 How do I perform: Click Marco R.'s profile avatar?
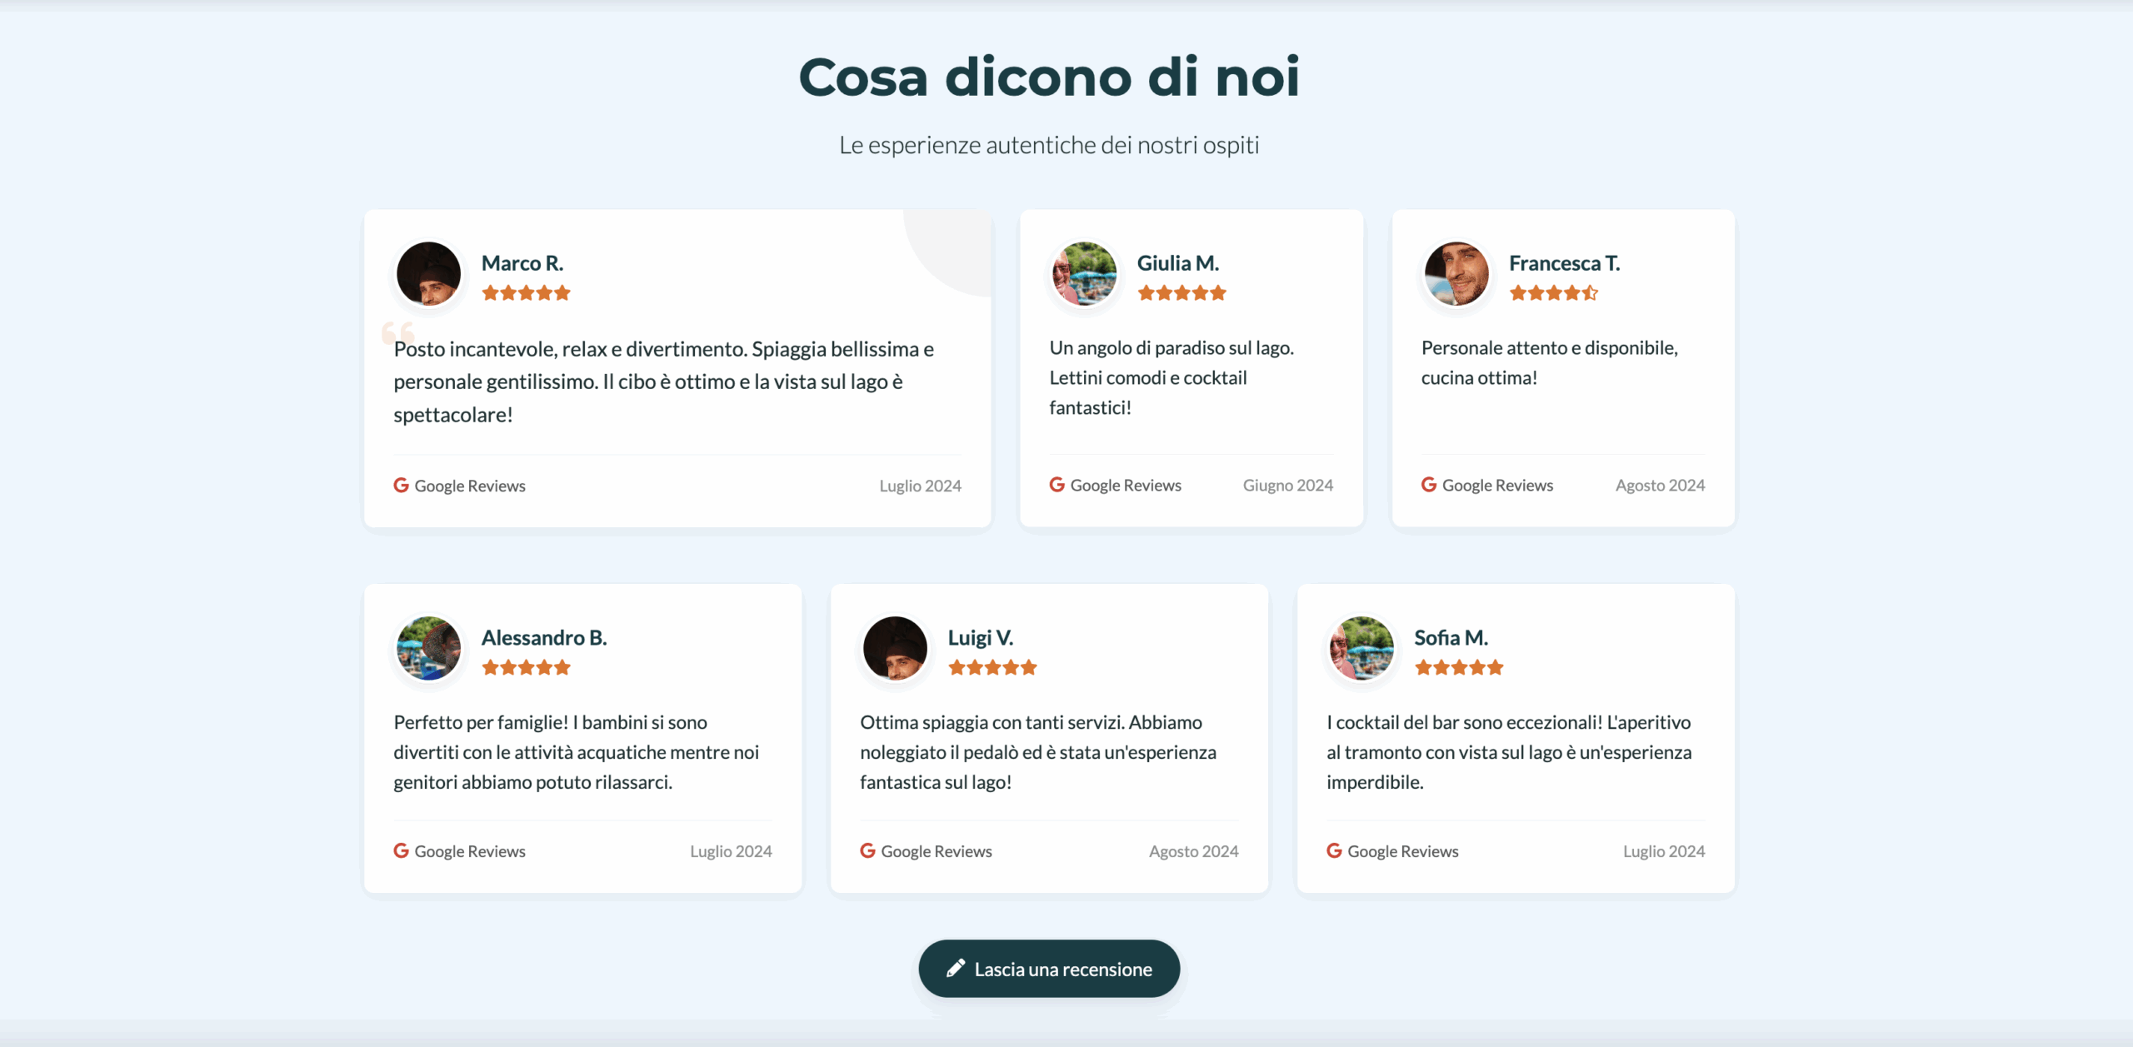click(428, 273)
